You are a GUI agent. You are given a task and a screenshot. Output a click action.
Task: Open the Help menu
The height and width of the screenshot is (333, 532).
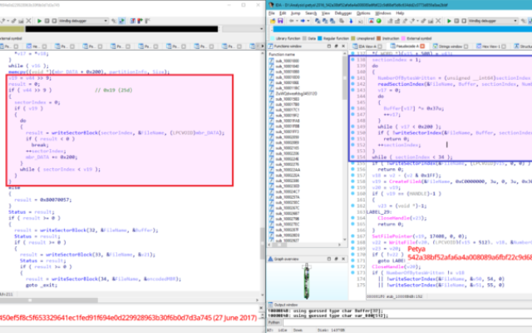(400, 13)
